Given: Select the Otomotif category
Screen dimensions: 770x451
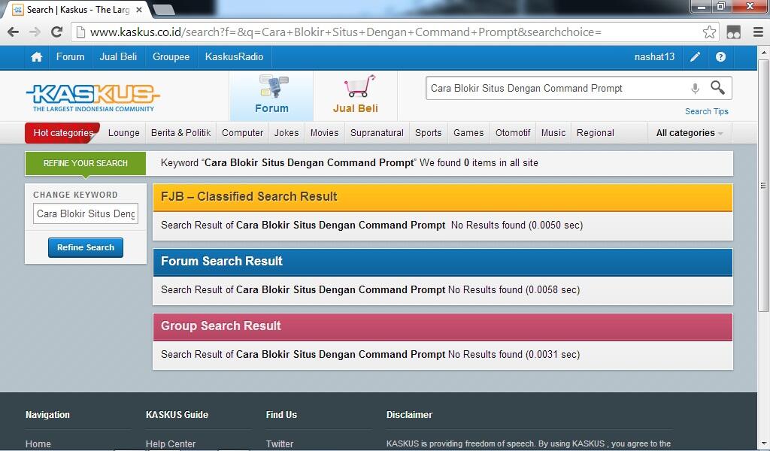Looking at the screenshot, I should 513,133.
